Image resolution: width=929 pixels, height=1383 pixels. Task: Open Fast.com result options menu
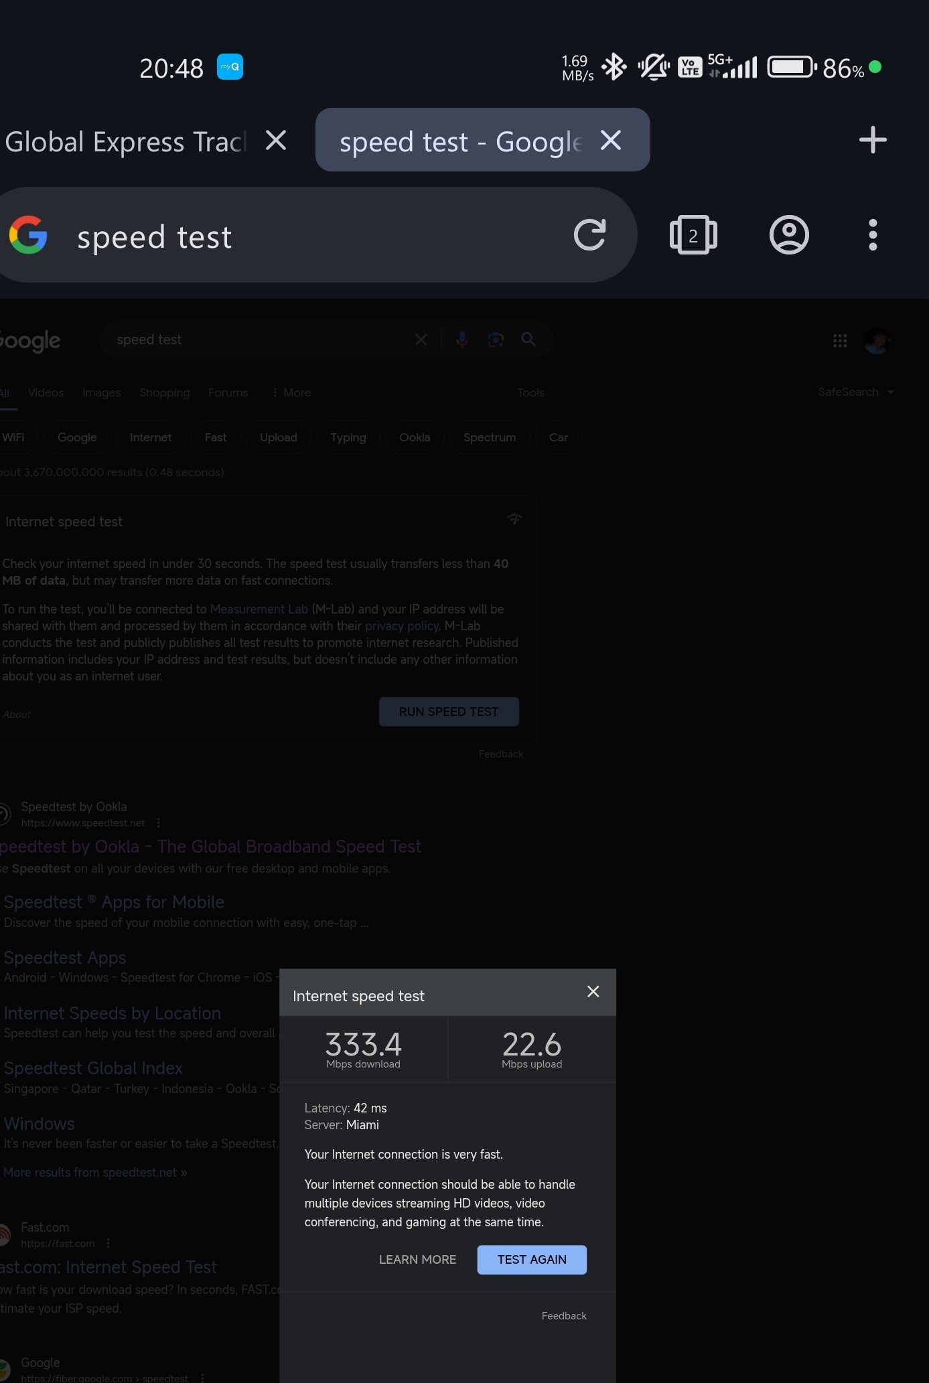[x=108, y=1244]
